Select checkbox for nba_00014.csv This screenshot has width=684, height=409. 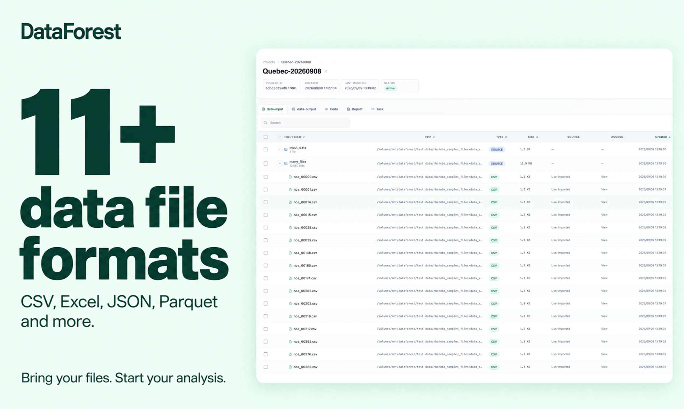266,202
